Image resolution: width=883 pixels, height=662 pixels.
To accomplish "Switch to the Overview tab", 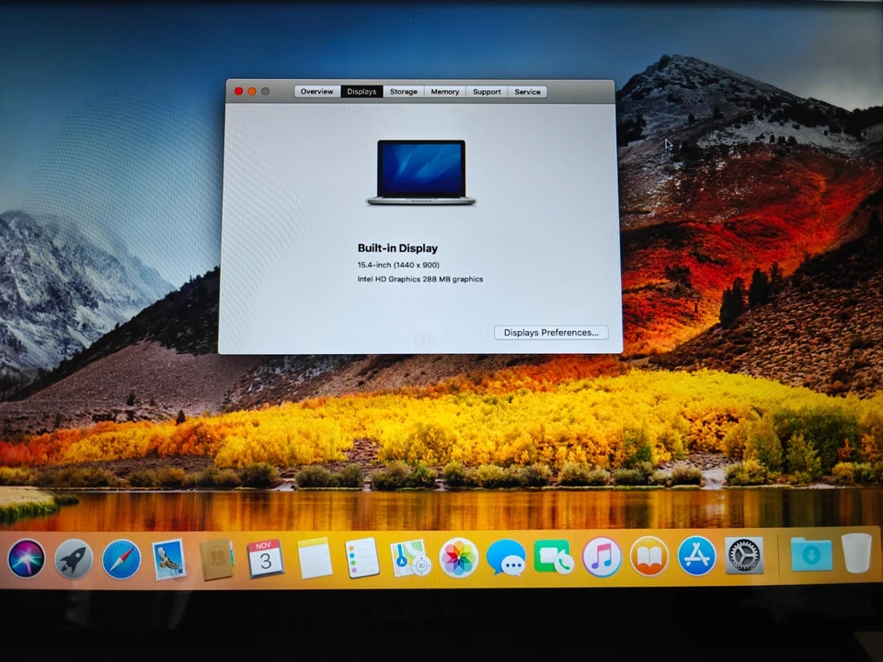I will pyautogui.click(x=316, y=91).
